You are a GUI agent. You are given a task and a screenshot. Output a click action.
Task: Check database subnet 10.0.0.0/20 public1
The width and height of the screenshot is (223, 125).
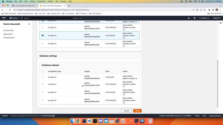click(43, 77)
